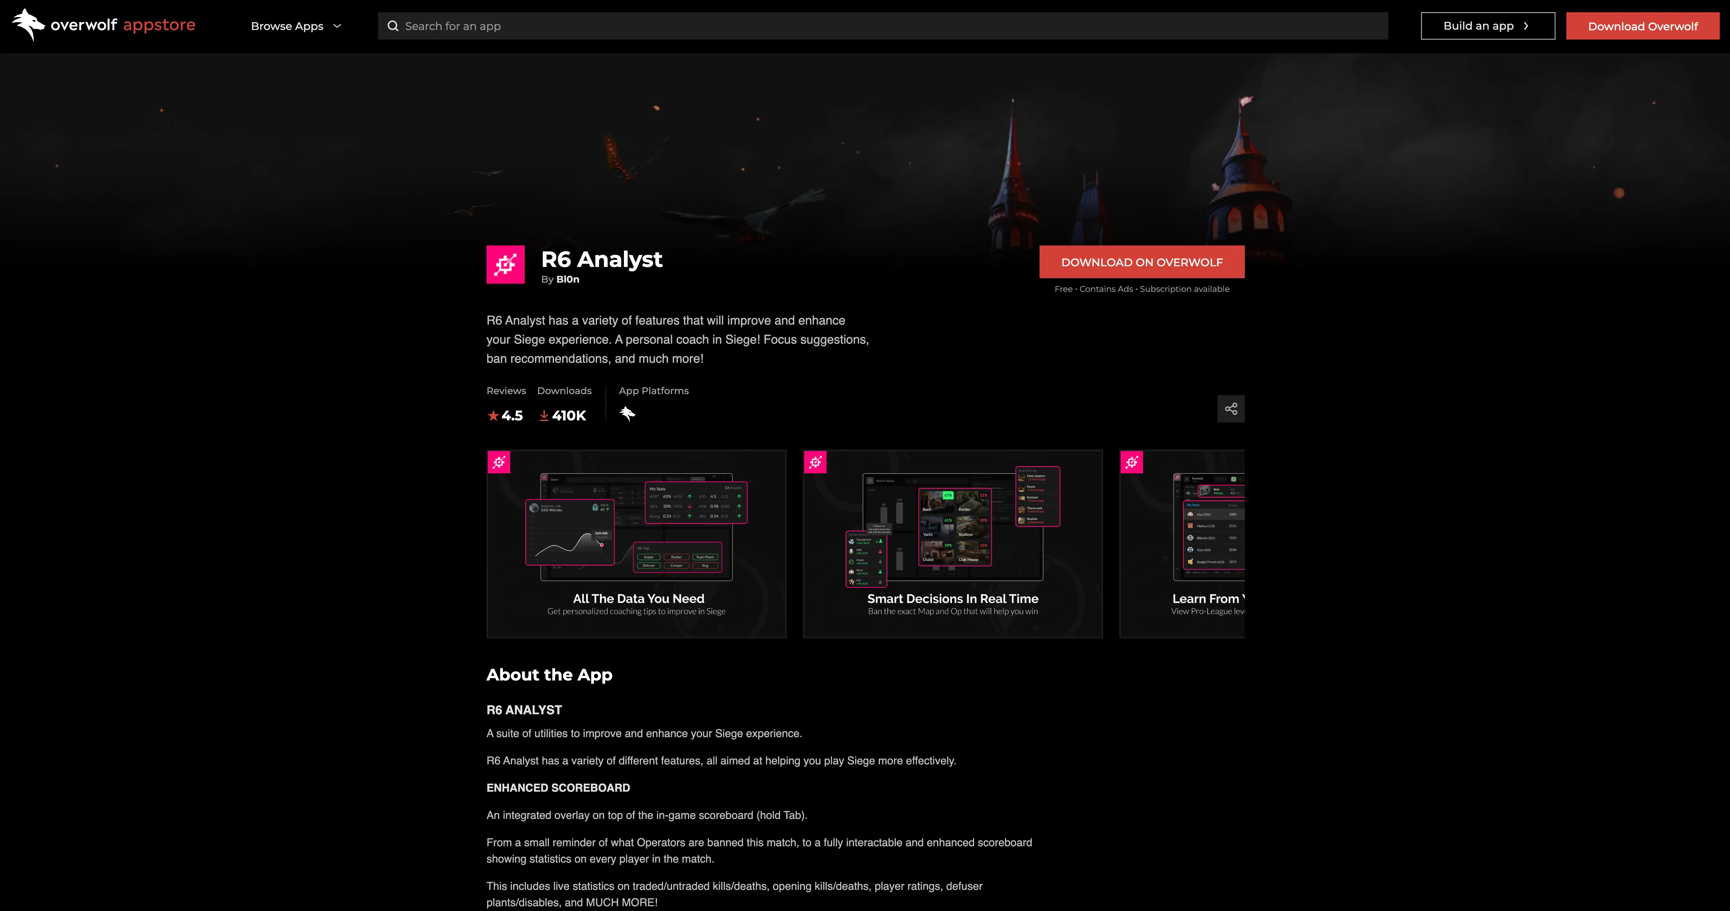Open Smart Decisions In Real Time screenshot
The width and height of the screenshot is (1730, 911).
coord(952,544)
